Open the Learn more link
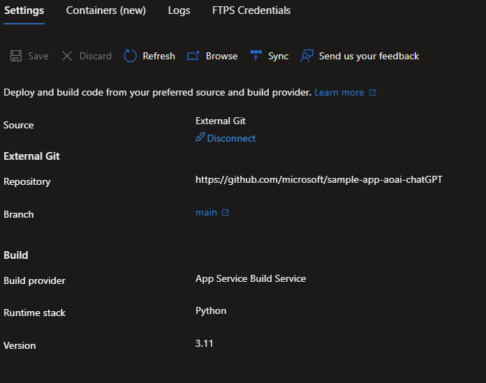The height and width of the screenshot is (383, 486). (339, 92)
